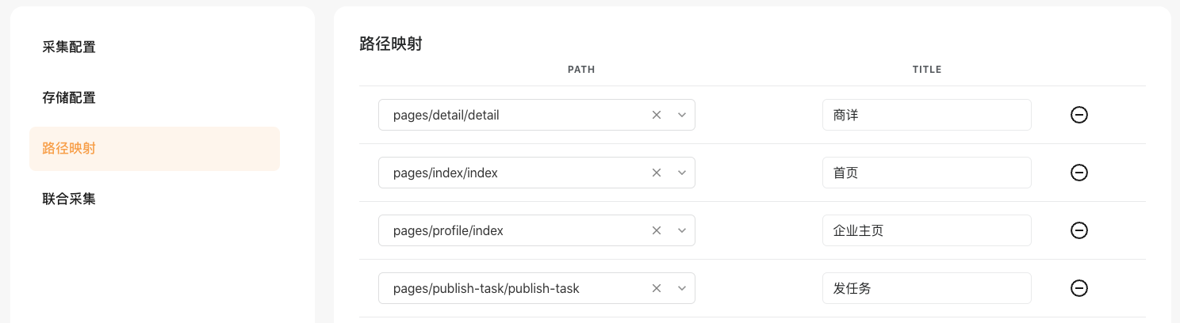Edit the 企业主页 title field
This screenshot has height=323, width=1180.
click(926, 230)
